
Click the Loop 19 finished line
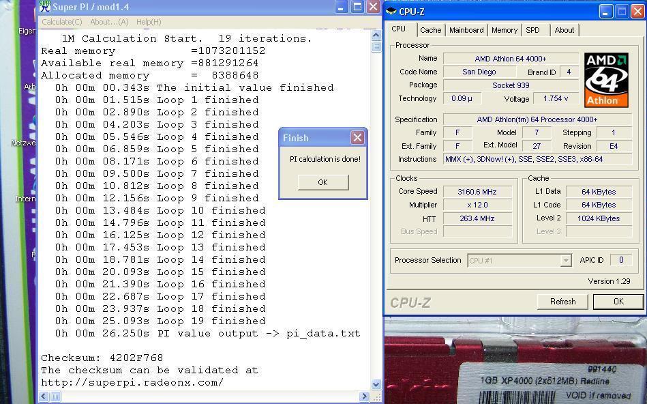click(x=160, y=321)
